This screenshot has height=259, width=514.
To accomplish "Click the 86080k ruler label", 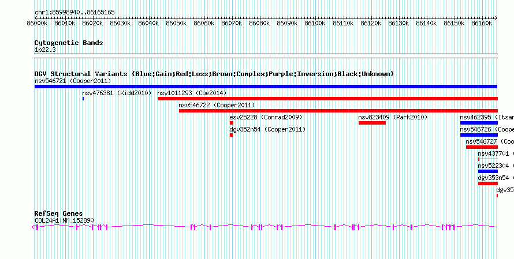I will (260, 24).
